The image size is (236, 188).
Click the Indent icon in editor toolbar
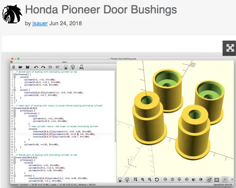click(57, 67)
